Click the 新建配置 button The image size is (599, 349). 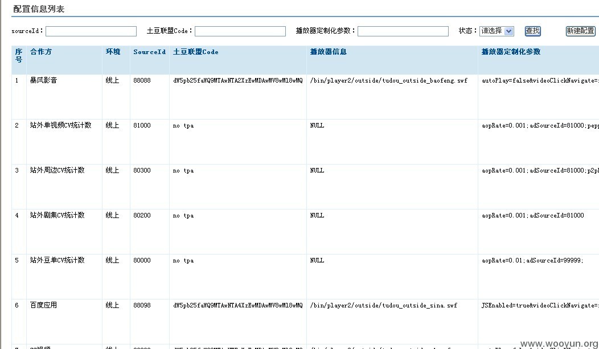[x=580, y=31]
